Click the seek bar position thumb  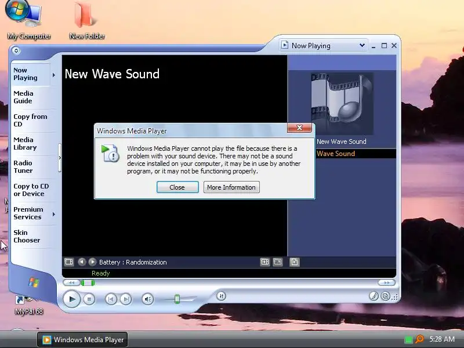(x=88, y=283)
